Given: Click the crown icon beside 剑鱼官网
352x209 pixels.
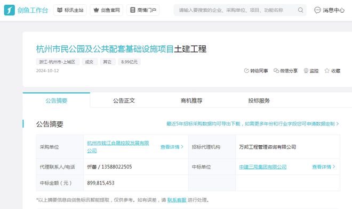Looking at the screenshot, I should 96,10.
